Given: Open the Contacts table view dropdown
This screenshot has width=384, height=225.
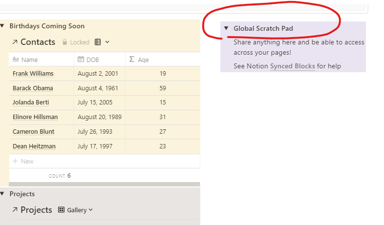Looking at the screenshot, I should [x=107, y=42].
